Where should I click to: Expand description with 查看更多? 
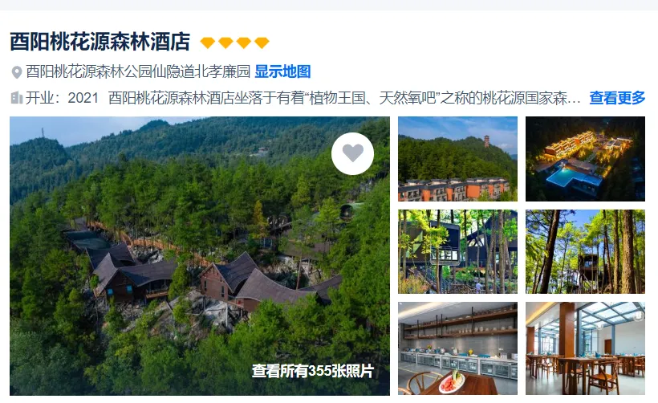point(617,98)
